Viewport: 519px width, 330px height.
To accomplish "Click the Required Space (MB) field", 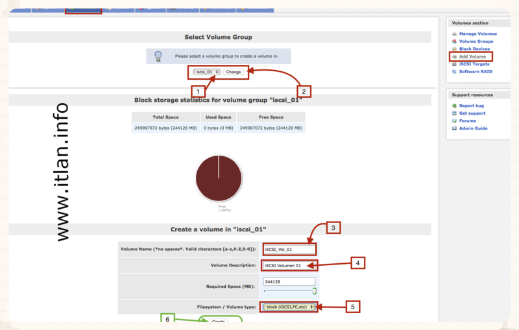I will tap(289, 282).
